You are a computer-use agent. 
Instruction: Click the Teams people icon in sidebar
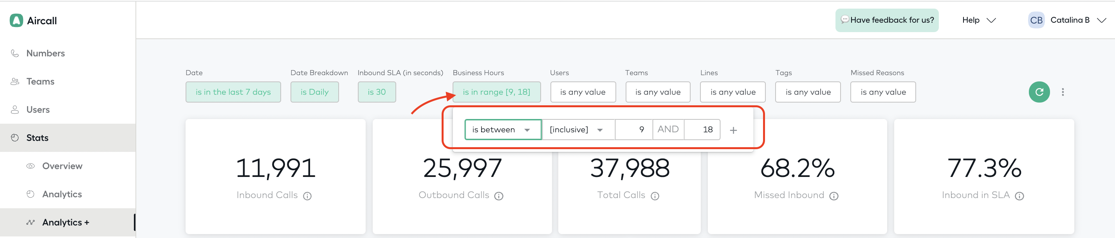[x=15, y=81]
